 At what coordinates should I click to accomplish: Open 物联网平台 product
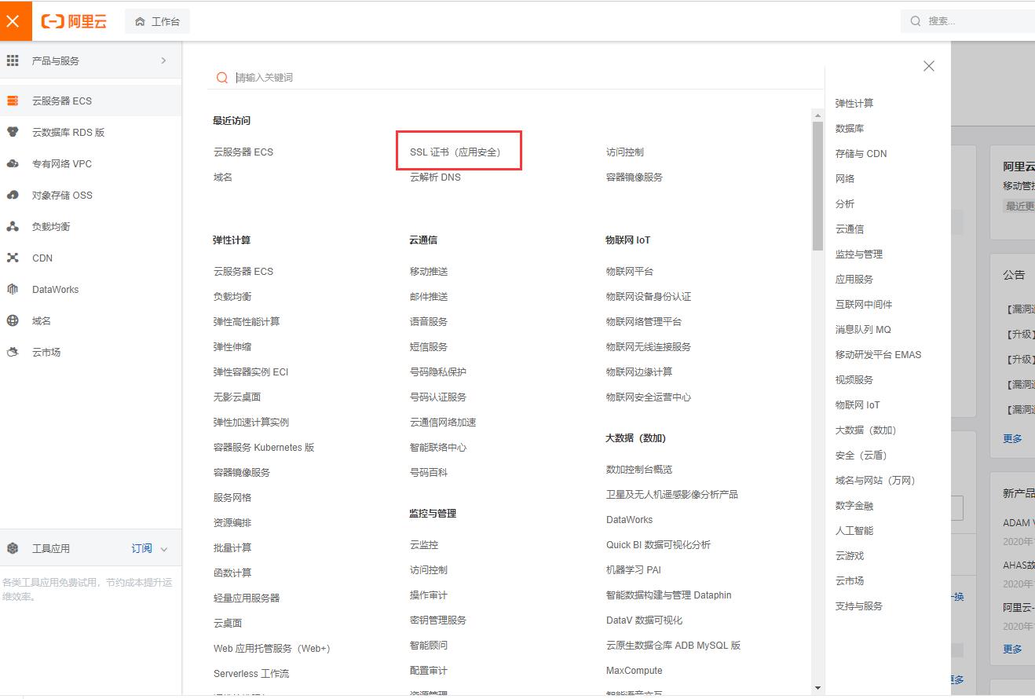pyautogui.click(x=630, y=271)
